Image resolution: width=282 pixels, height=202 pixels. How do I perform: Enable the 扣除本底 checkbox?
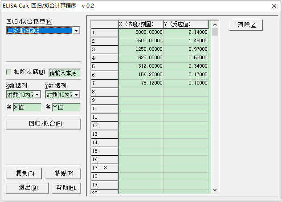tap(8, 72)
